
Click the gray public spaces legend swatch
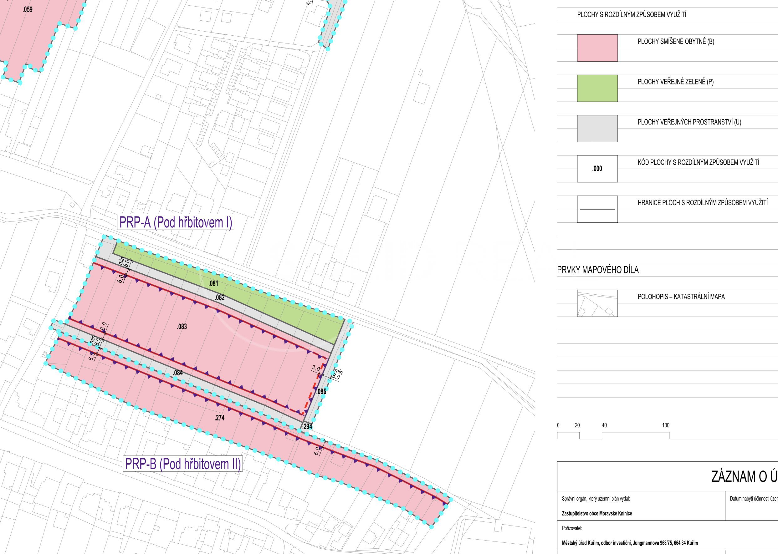[x=597, y=128]
